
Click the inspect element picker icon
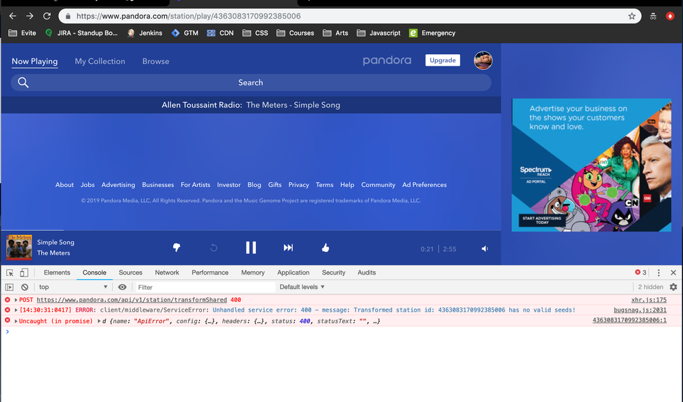(x=10, y=273)
